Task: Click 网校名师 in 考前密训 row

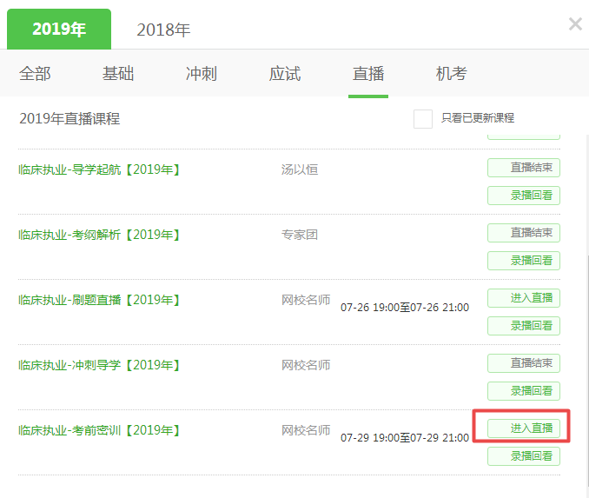Action: point(306,430)
